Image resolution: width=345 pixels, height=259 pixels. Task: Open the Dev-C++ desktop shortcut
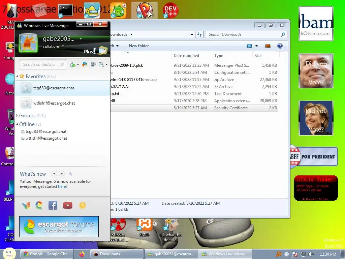pos(170,10)
